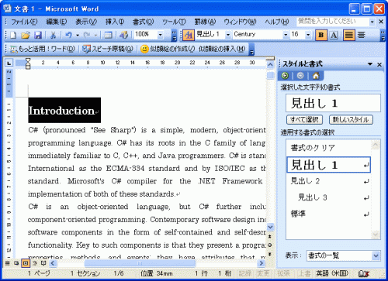Screen dimensions: 388x281
Task: Click the smiley face portrait icon
Action: [144, 49]
